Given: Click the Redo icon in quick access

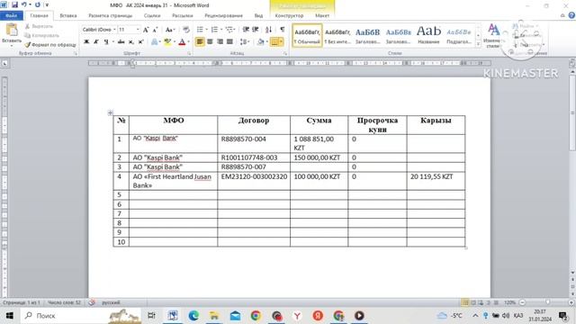Looking at the screenshot, I should click(38, 4).
